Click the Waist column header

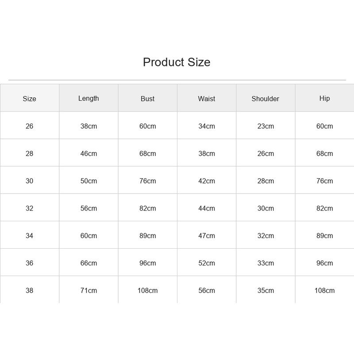(206, 99)
